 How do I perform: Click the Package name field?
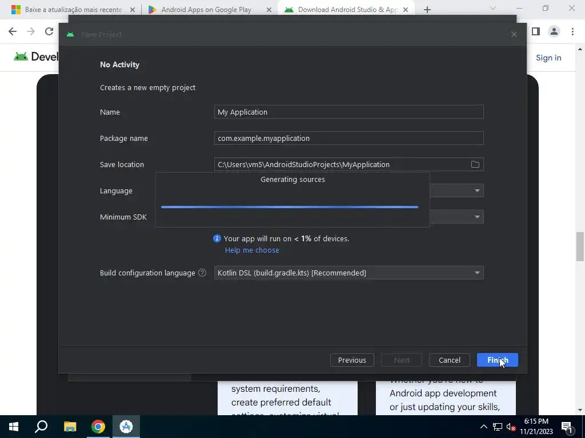click(349, 138)
